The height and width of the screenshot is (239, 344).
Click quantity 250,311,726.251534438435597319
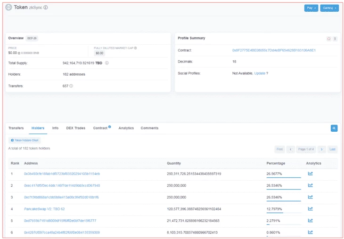[194, 174]
